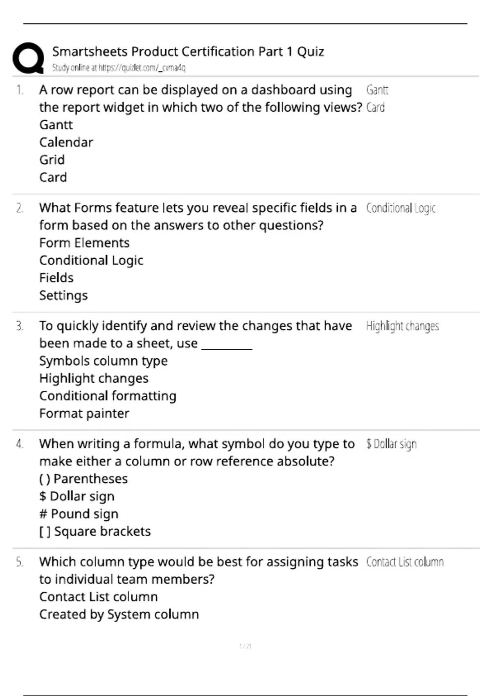Select the Format painter option
Viewport: 491px width, 696px height.
pos(84,414)
